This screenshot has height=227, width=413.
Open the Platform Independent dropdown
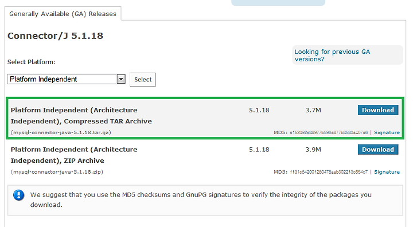pos(67,79)
